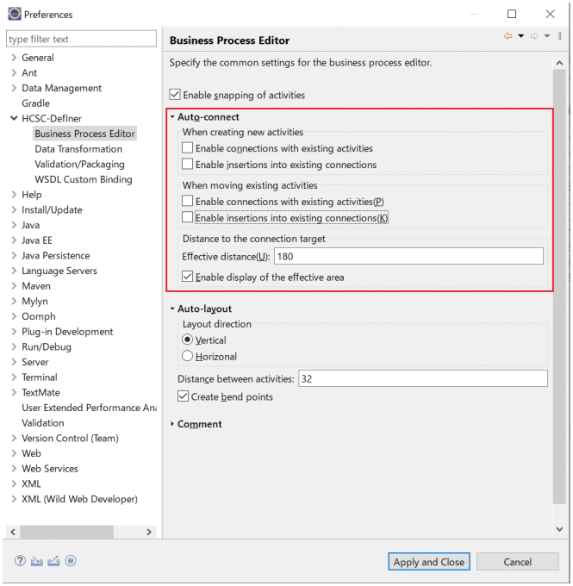The width and height of the screenshot is (573, 586).
Task: Expand the Version Control (Team) node
Action: [x=14, y=438]
